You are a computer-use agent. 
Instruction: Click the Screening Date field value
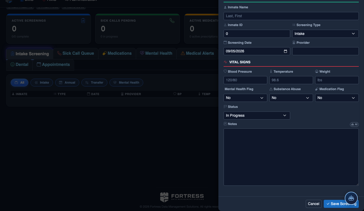[235, 51]
